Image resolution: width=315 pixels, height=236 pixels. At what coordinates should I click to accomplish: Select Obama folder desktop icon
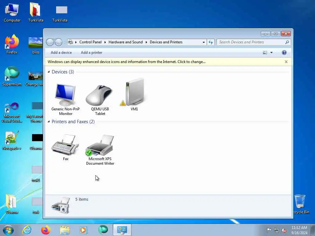pos(12,204)
